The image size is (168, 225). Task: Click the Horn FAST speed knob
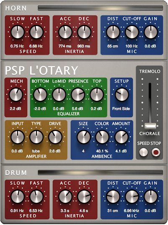point(36,32)
